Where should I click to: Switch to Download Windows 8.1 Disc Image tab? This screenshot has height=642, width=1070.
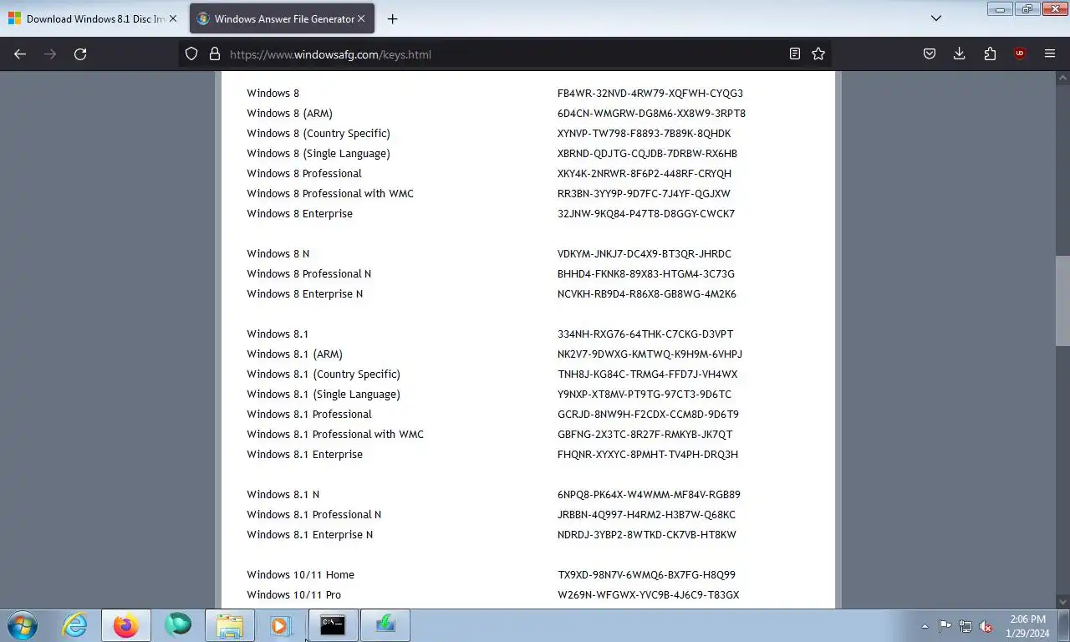[x=94, y=18]
